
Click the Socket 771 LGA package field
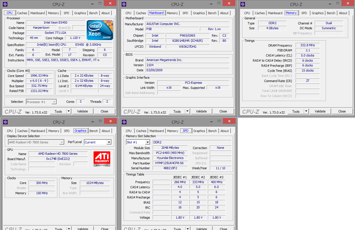click(x=55, y=33)
